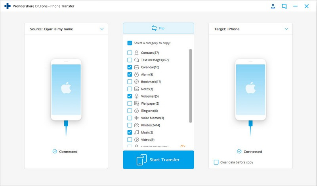317x186 pixels.
Task: Click the 'Select a category to copy:' label
Action: 152,43
